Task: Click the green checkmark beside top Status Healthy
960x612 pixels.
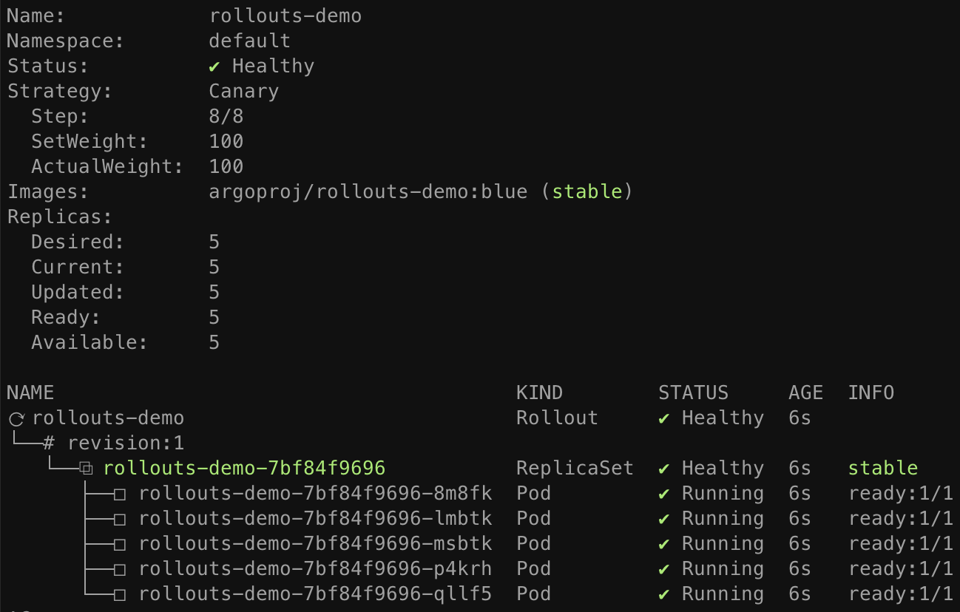Action: pos(214,67)
